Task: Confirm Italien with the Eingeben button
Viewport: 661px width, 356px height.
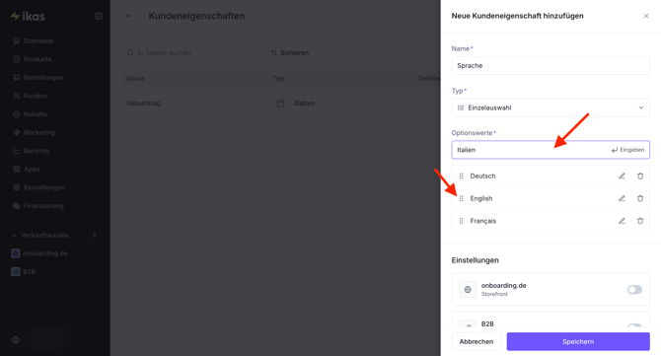Action: click(x=627, y=150)
